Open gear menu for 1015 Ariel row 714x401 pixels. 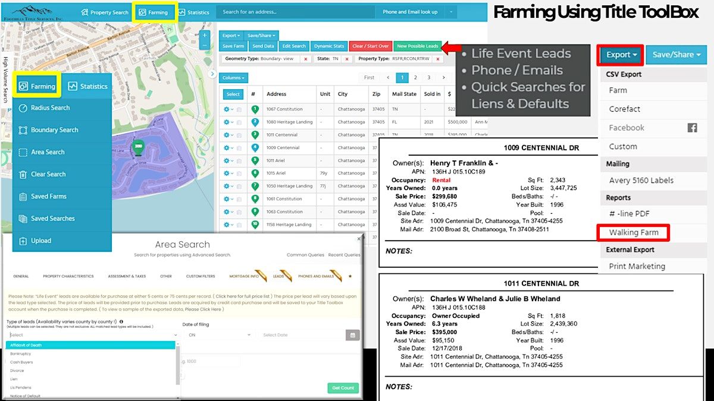pos(228,173)
